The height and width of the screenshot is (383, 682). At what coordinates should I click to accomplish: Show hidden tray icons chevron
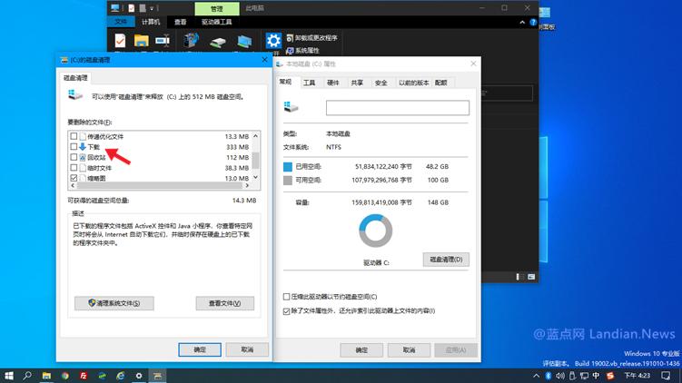[537, 376]
